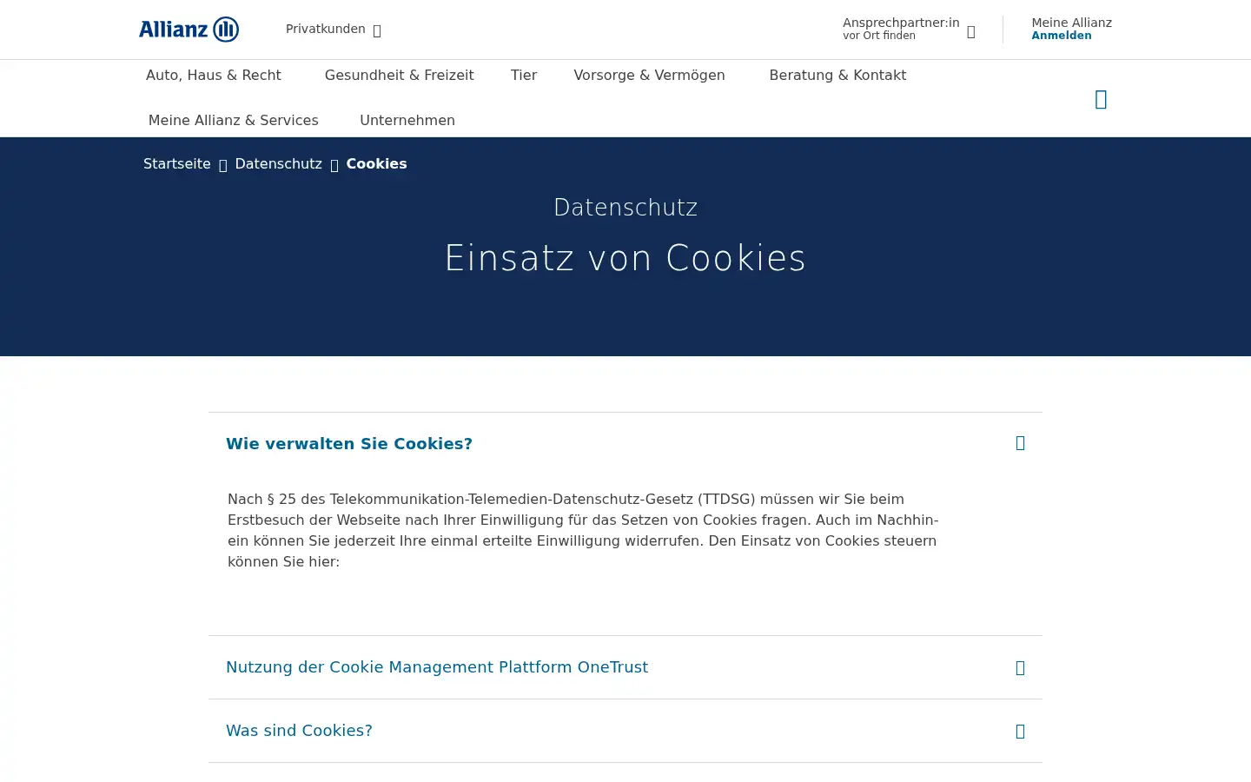Click the paragraph starting 'Nach § 25'
The width and height of the screenshot is (1251, 782).
click(583, 531)
